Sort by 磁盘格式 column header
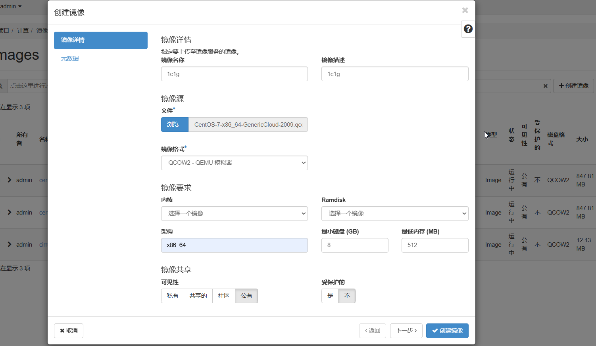Viewport: 596px width, 346px height. pos(556,139)
